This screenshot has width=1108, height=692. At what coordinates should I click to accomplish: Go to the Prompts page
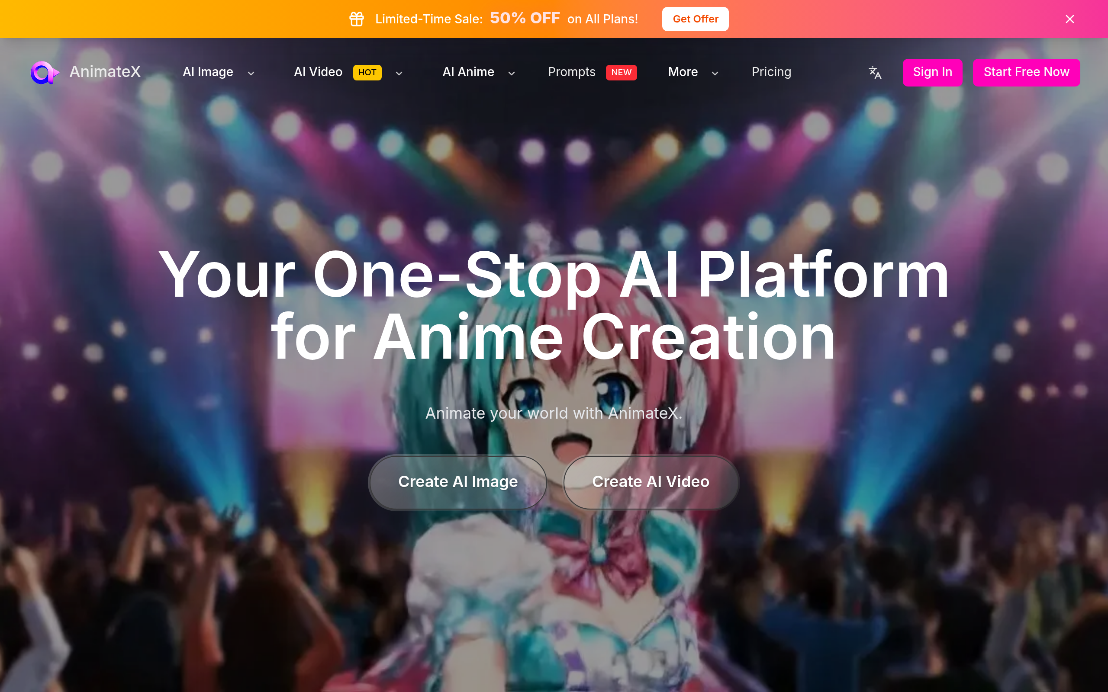(571, 72)
